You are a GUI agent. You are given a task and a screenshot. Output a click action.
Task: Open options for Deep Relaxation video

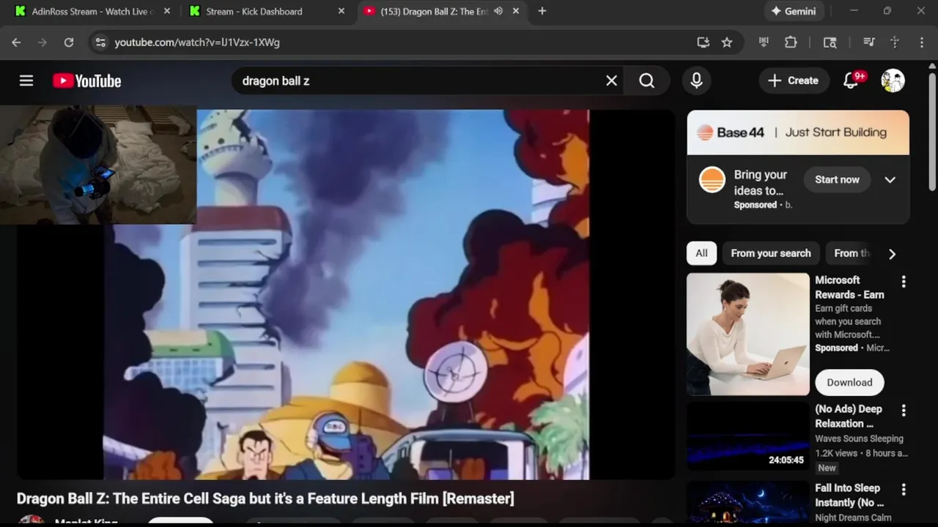point(904,410)
